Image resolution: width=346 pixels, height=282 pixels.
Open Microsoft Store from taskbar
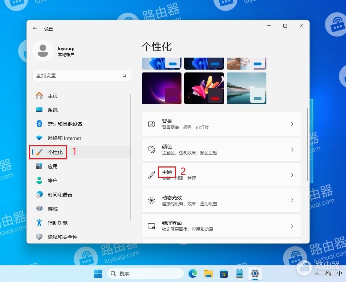tap(224, 274)
